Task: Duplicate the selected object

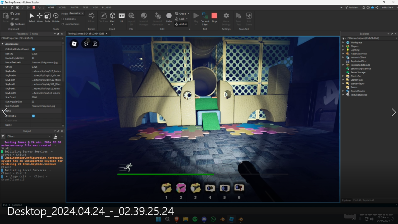Action: (x=18, y=24)
